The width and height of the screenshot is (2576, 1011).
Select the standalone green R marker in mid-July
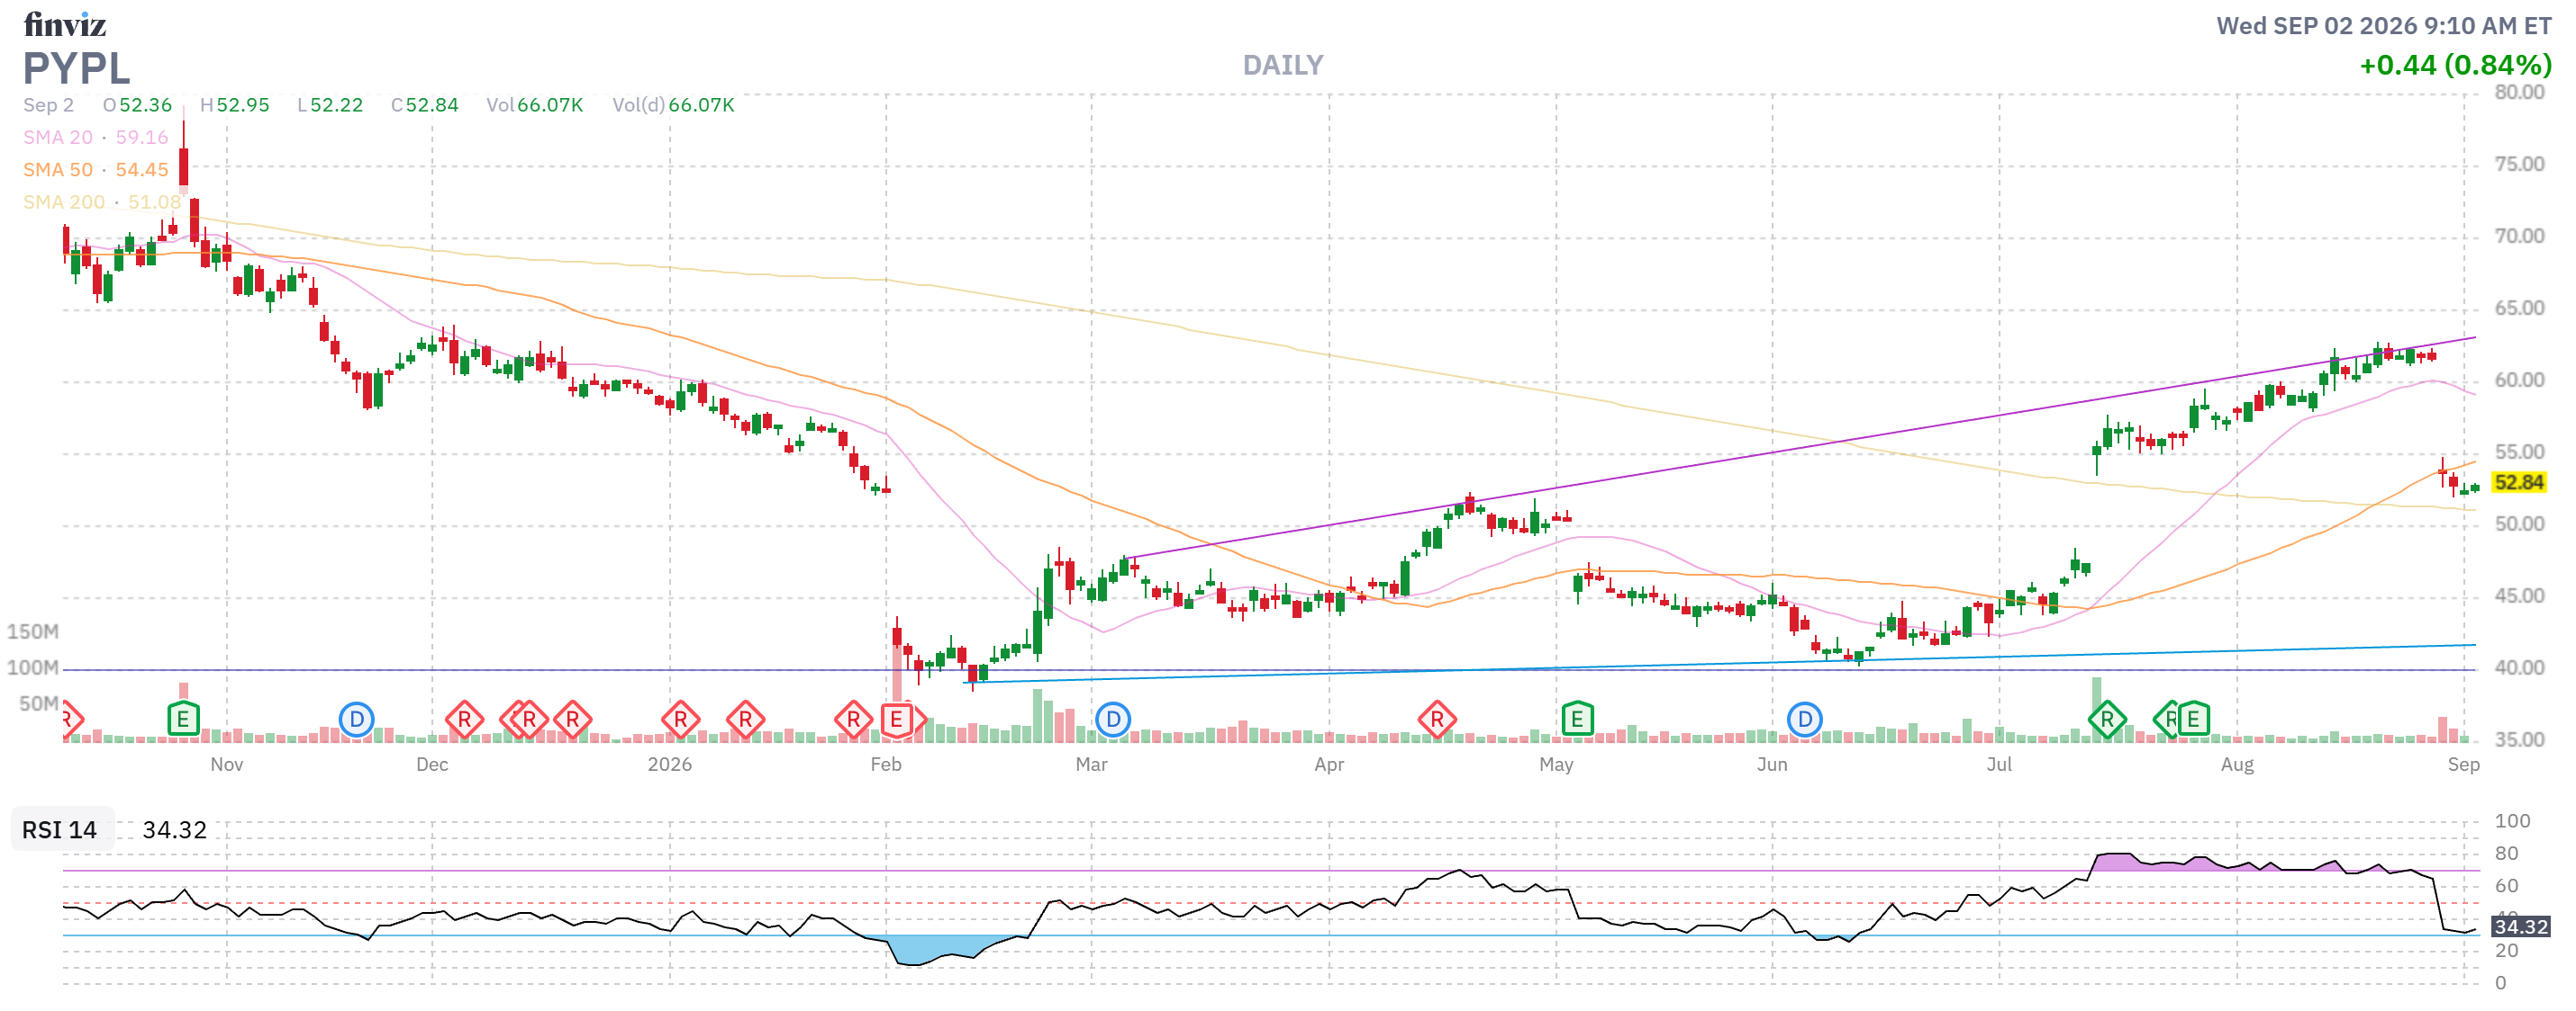tap(2107, 720)
